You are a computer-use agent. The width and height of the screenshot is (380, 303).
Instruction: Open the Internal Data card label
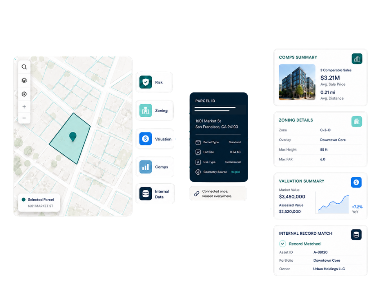162,194
